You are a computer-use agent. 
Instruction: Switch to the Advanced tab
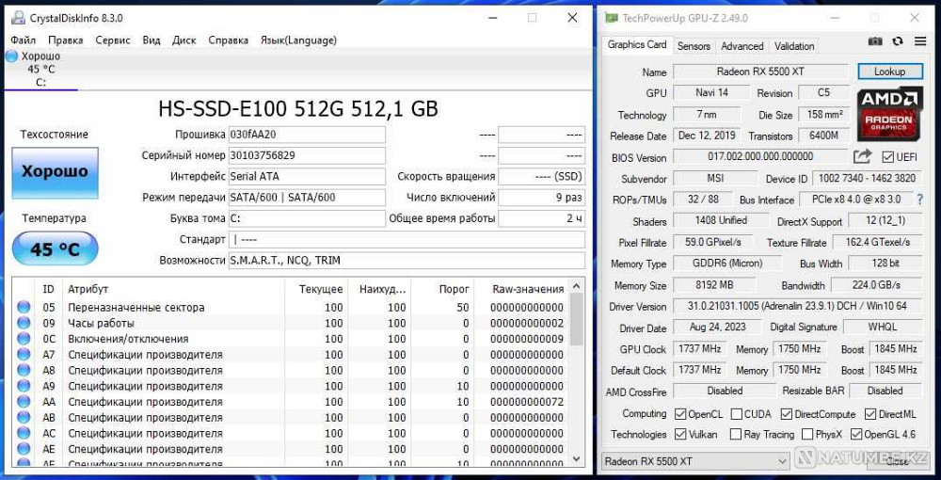(742, 46)
